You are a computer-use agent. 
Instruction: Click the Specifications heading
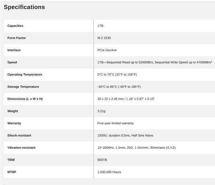point(24,7)
